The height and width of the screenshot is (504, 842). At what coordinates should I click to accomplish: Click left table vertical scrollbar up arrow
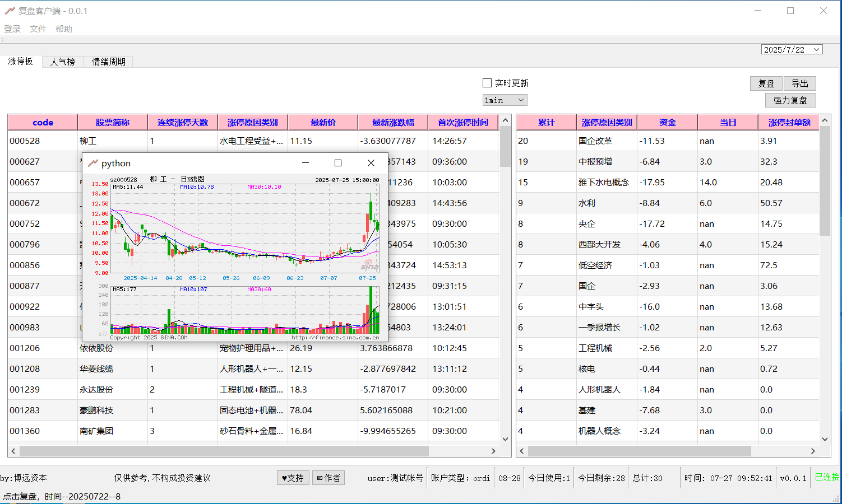coord(505,120)
